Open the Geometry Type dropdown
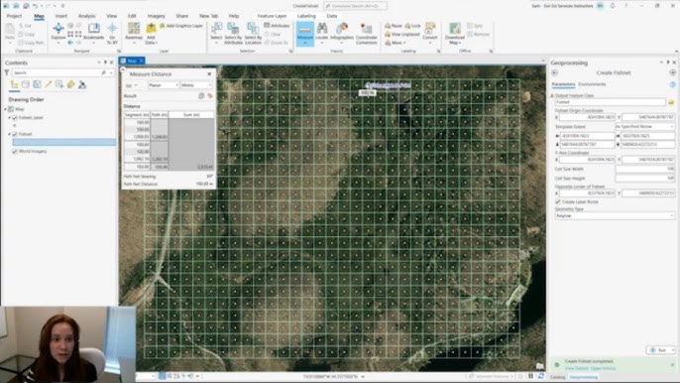Viewport: 680px width, 383px height. coord(615,216)
